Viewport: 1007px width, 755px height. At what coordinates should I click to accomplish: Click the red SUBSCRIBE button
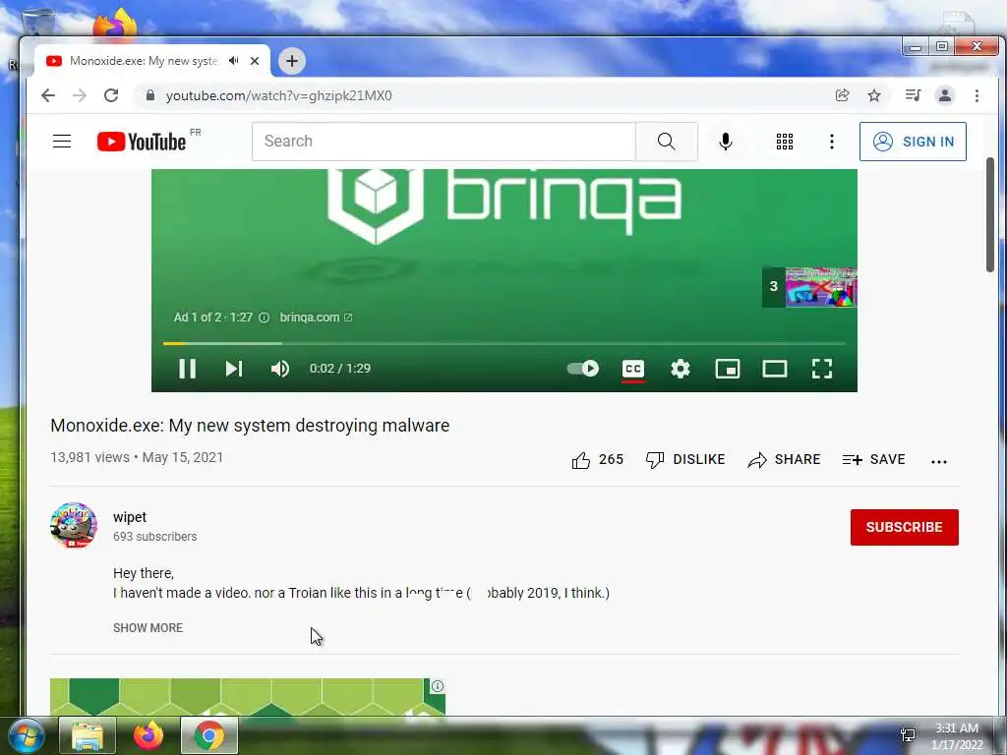905,527
